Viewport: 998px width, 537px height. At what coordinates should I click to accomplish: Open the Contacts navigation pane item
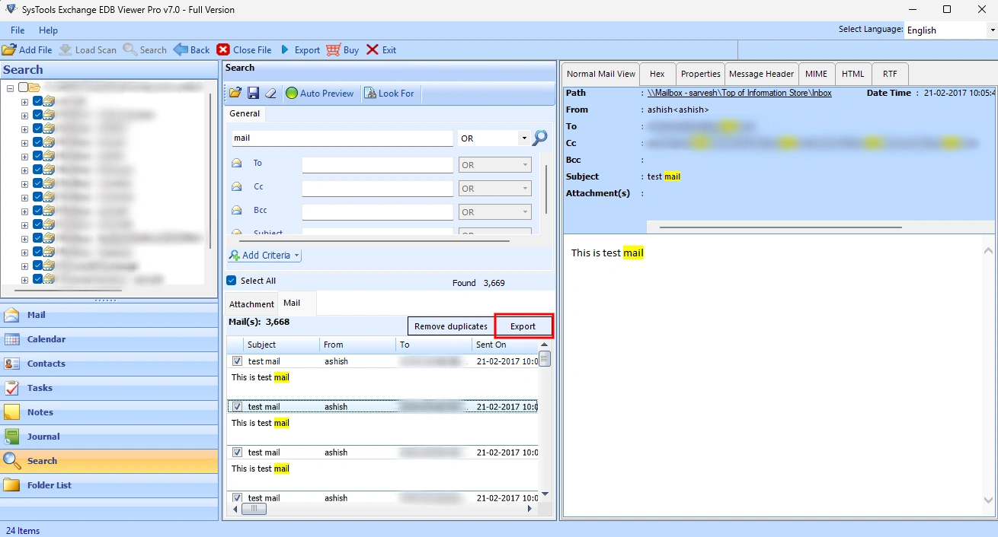pos(109,364)
